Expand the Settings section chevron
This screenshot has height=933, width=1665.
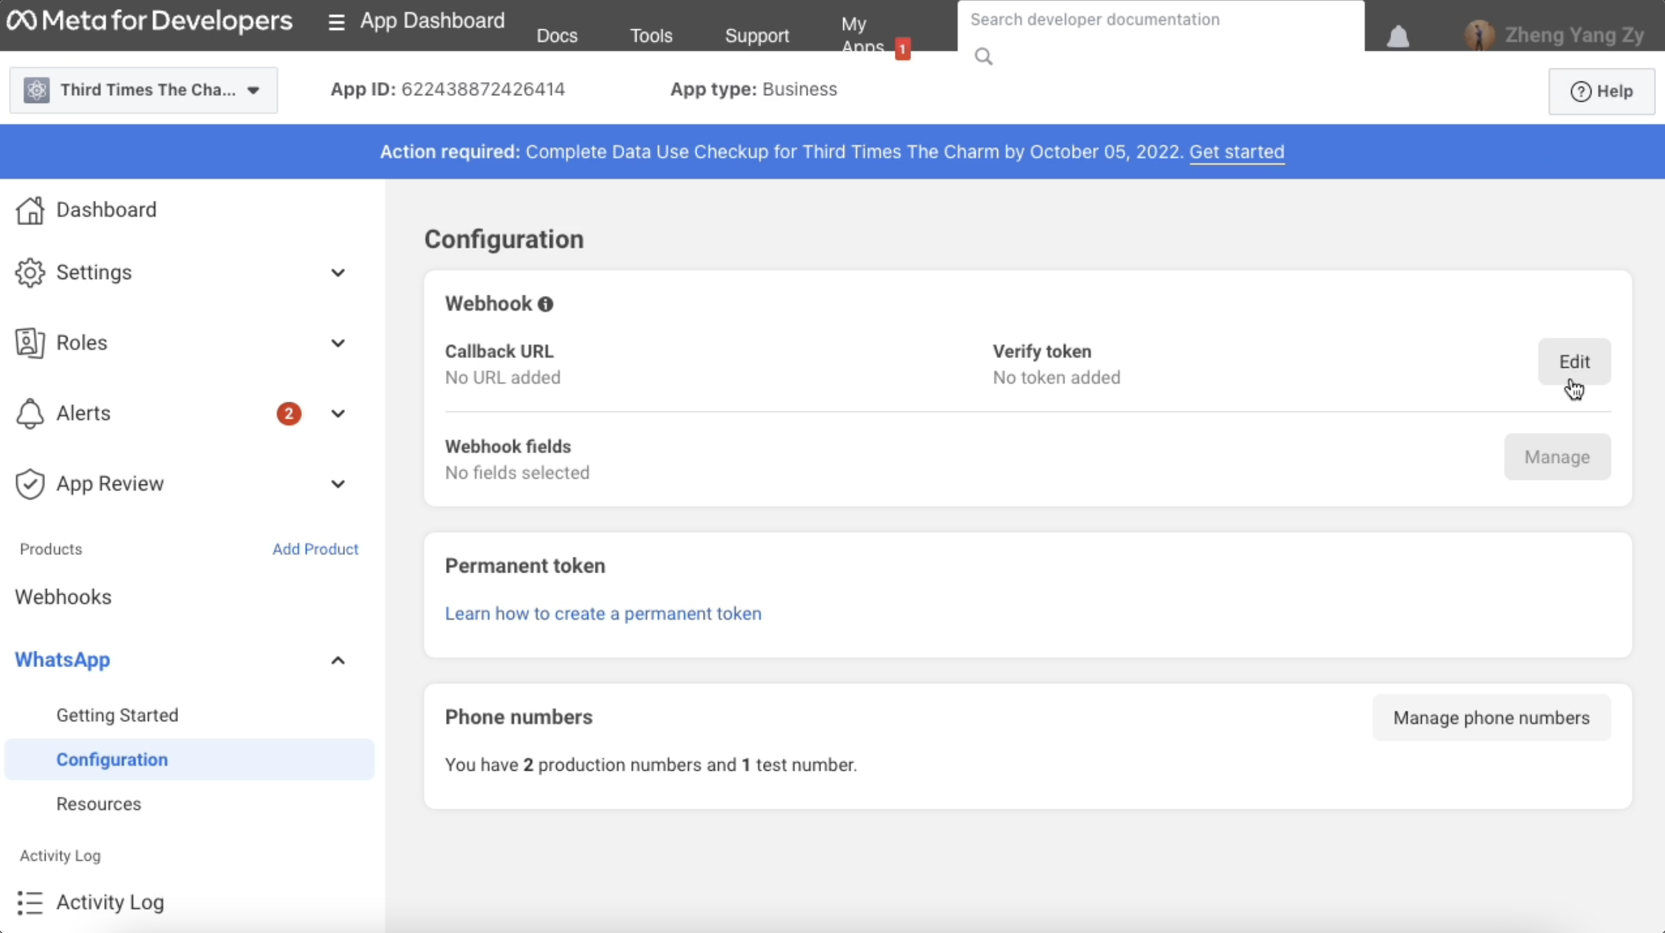[337, 272]
